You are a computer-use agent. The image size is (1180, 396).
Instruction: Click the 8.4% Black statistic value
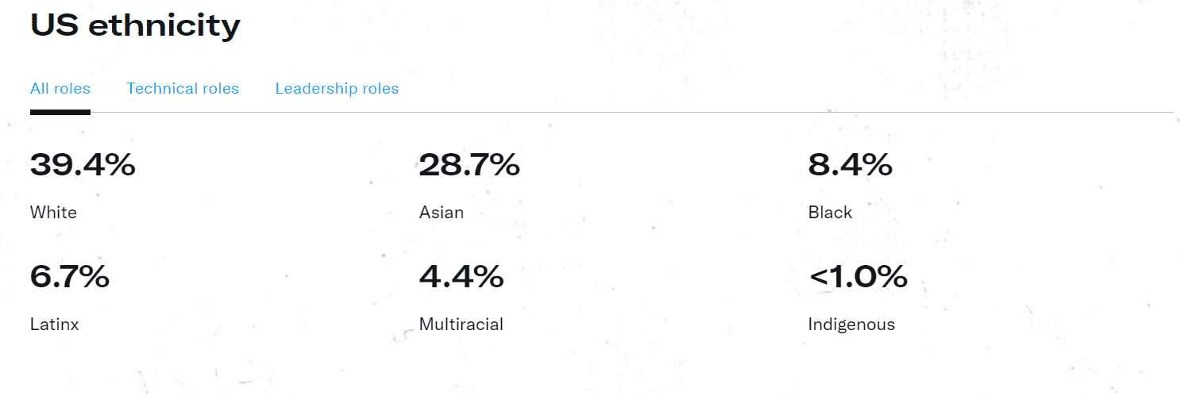[x=850, y=165]
